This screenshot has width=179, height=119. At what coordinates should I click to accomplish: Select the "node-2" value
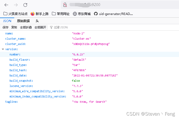pyautogui.click(x=78, y=33)
